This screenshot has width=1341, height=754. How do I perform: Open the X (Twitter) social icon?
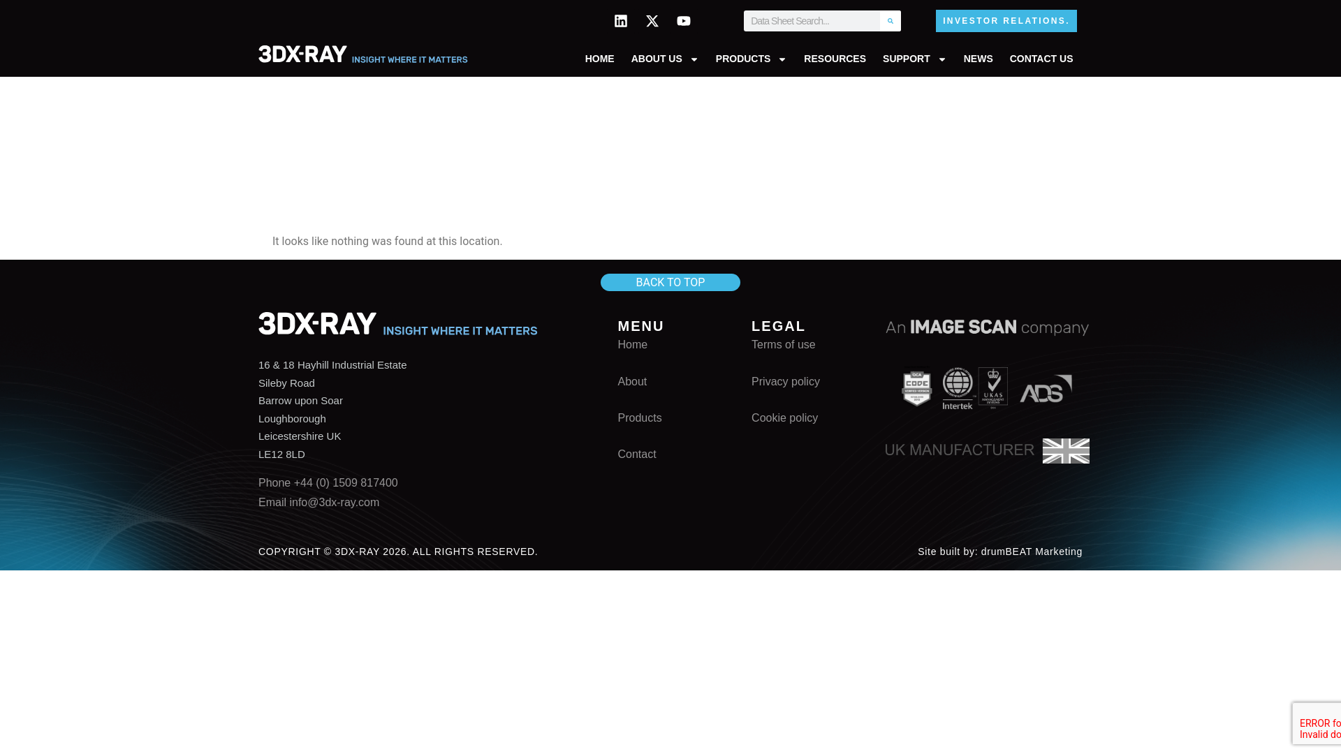[652, 21]
